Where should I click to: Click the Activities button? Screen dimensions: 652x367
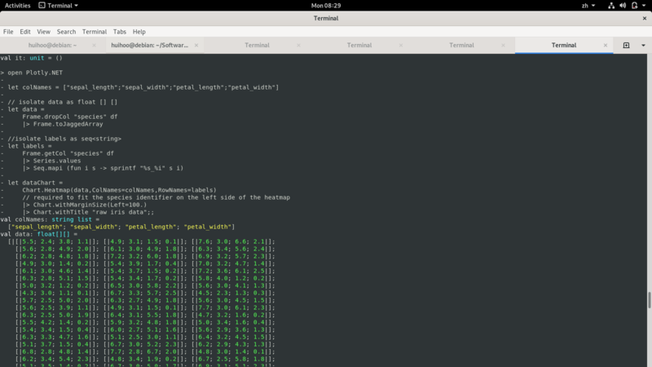coord(18,6)
